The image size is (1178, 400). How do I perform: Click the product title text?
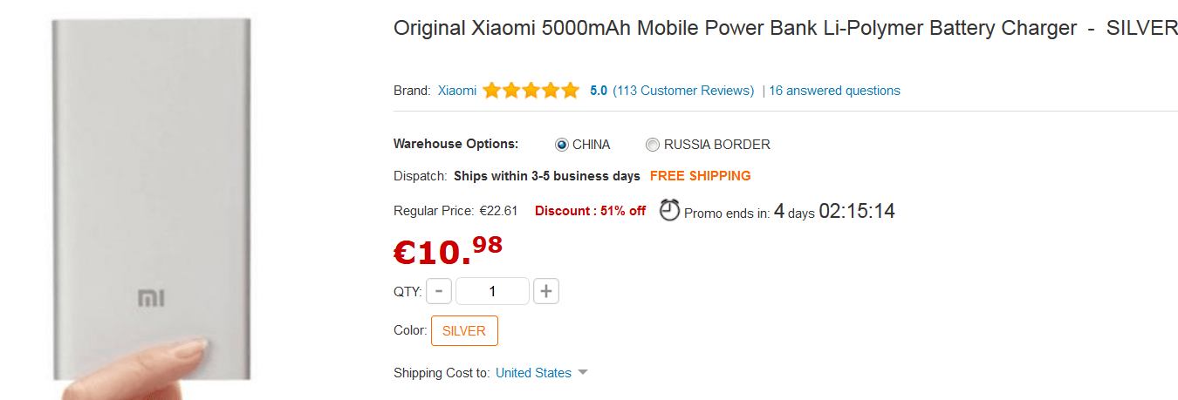click(735, 28)
